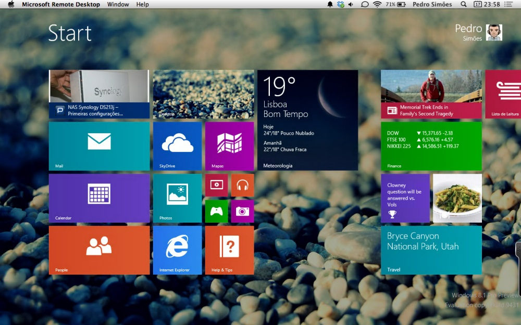
Task: Open the NAS Synology DS213j news tile
Action: (x=99, y=94)
